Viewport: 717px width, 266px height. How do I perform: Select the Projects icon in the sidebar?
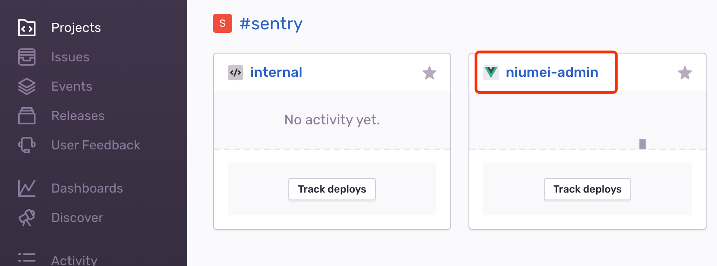[26, 27]
